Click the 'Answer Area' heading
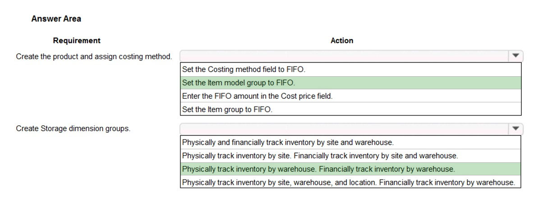Image resolution: width=534 pixels, height=202 pixels. point(56,19)
